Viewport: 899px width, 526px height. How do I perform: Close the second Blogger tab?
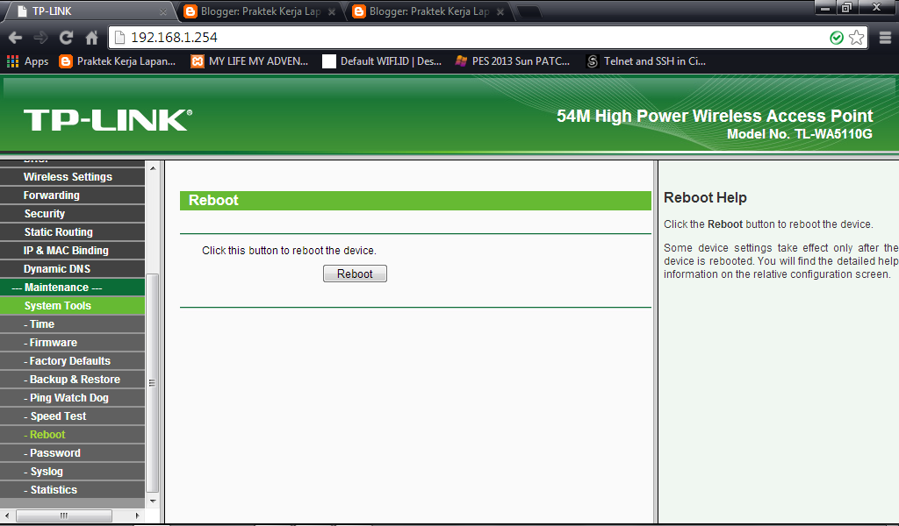tap(331, 12)
